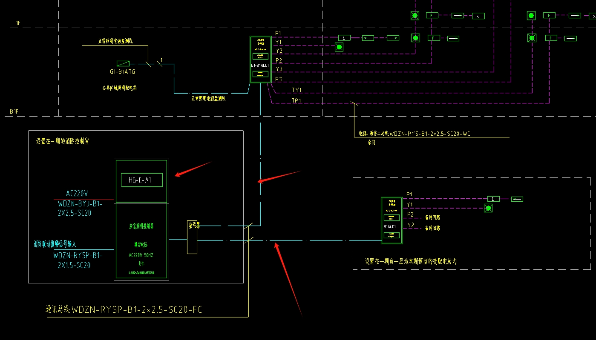Click 正常照明电源监测线 label above the yellow line
The image size is (596, 340).
pyautogui.click(x=115, y=41)
